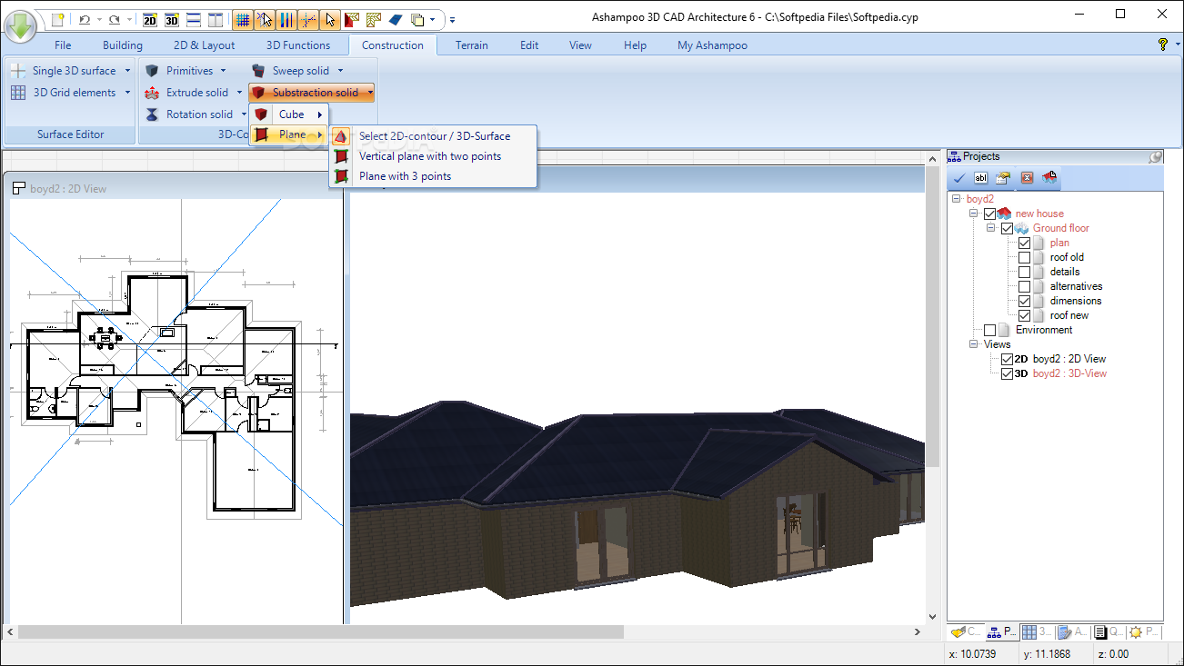Click the stacked layers copy icon

[x=416, y=19]
